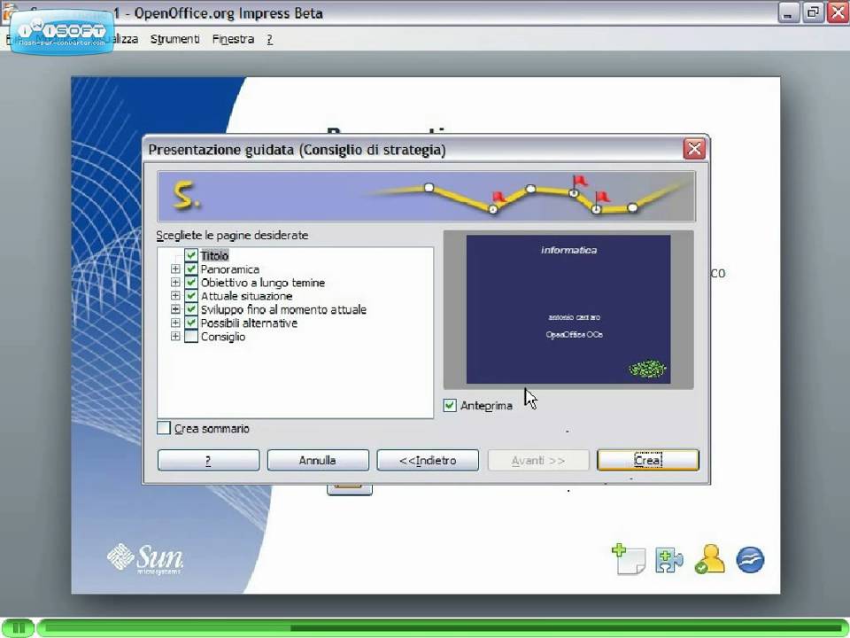
Task: Disable the Anteprima preview checkbox
Action: coord(450,405)
